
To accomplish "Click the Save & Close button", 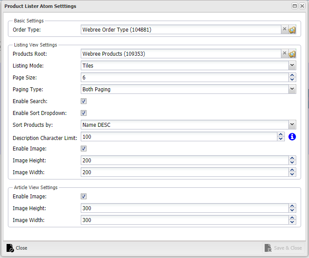I will [x=283, y=248].
